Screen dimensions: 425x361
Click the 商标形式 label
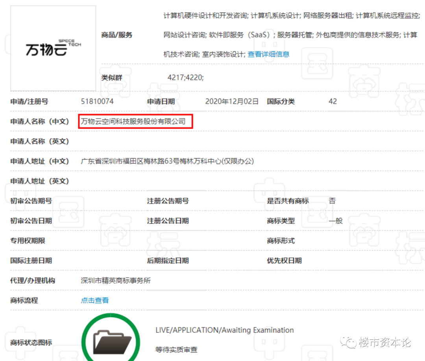click(x=281, y=240)
